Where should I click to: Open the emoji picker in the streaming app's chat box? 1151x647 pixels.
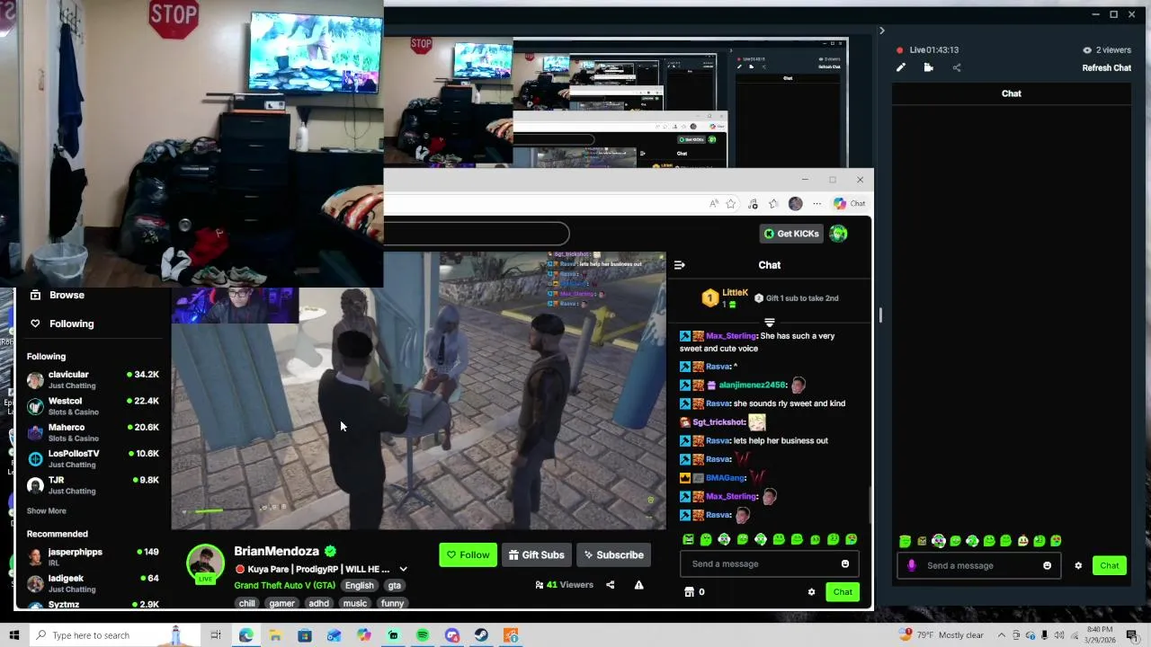(1047, 565)
